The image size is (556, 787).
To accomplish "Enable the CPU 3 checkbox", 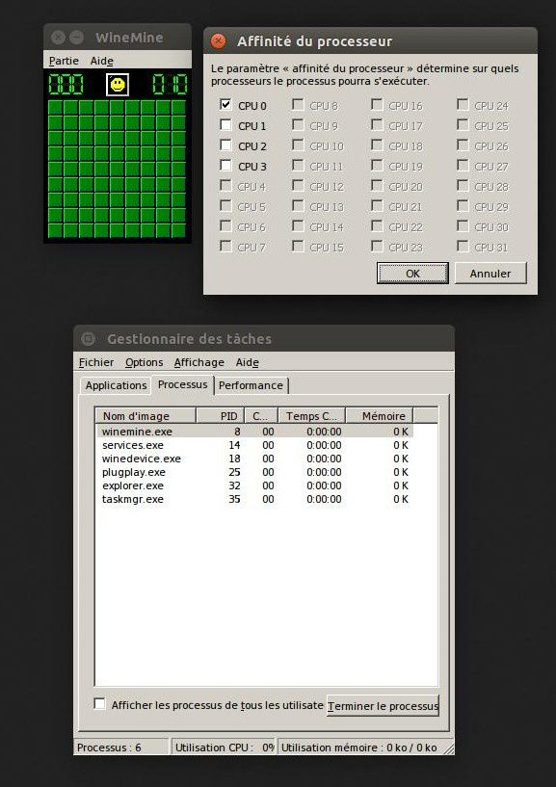I will 225,165.
